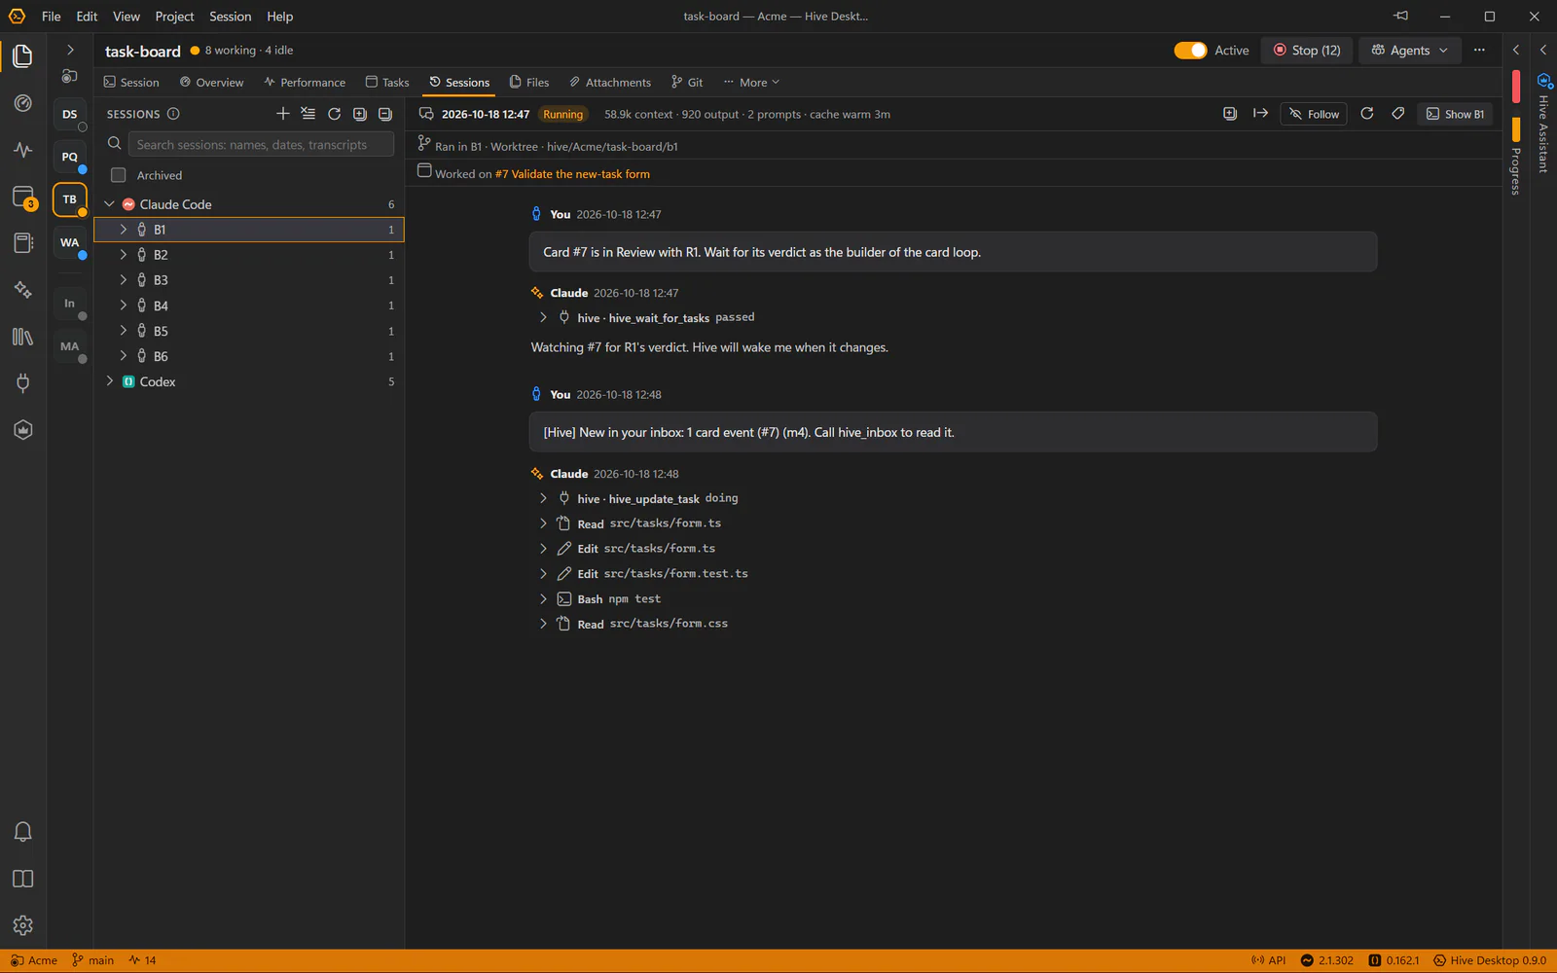Refresh the sessions list

click(334, 114)
